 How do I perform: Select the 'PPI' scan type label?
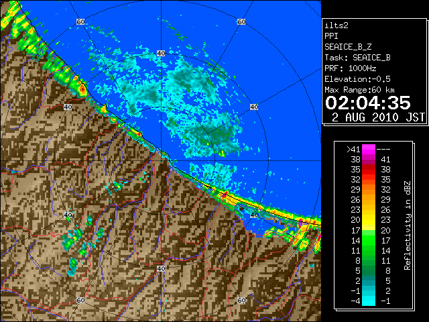pyautogui.click(x=331, y=36)
